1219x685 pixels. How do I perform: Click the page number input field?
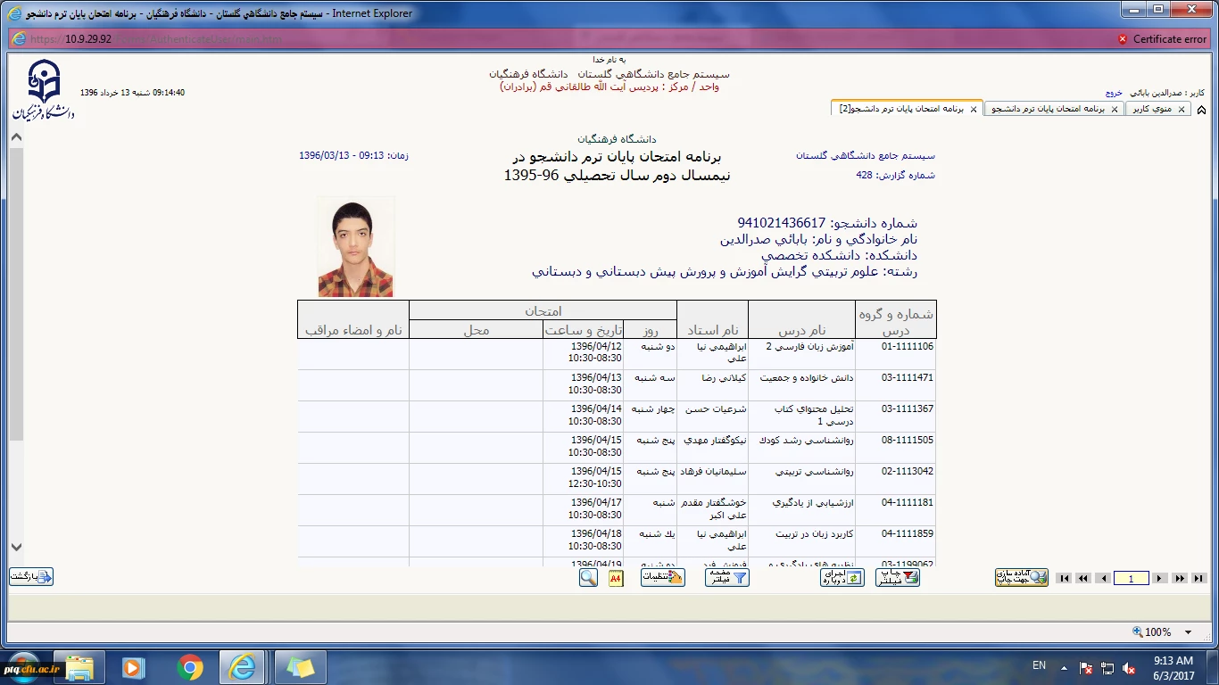[1131, 579]
